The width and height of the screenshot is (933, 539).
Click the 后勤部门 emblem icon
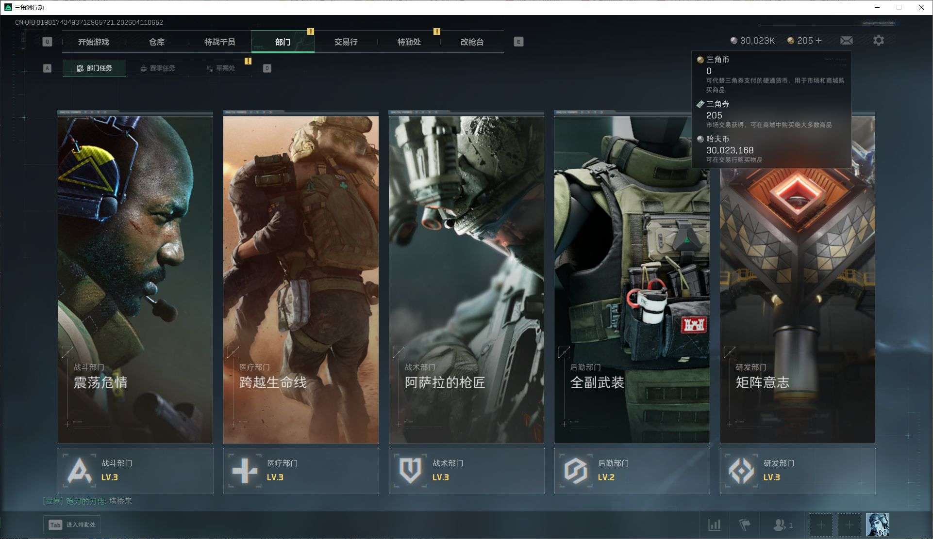click(576, 470)
